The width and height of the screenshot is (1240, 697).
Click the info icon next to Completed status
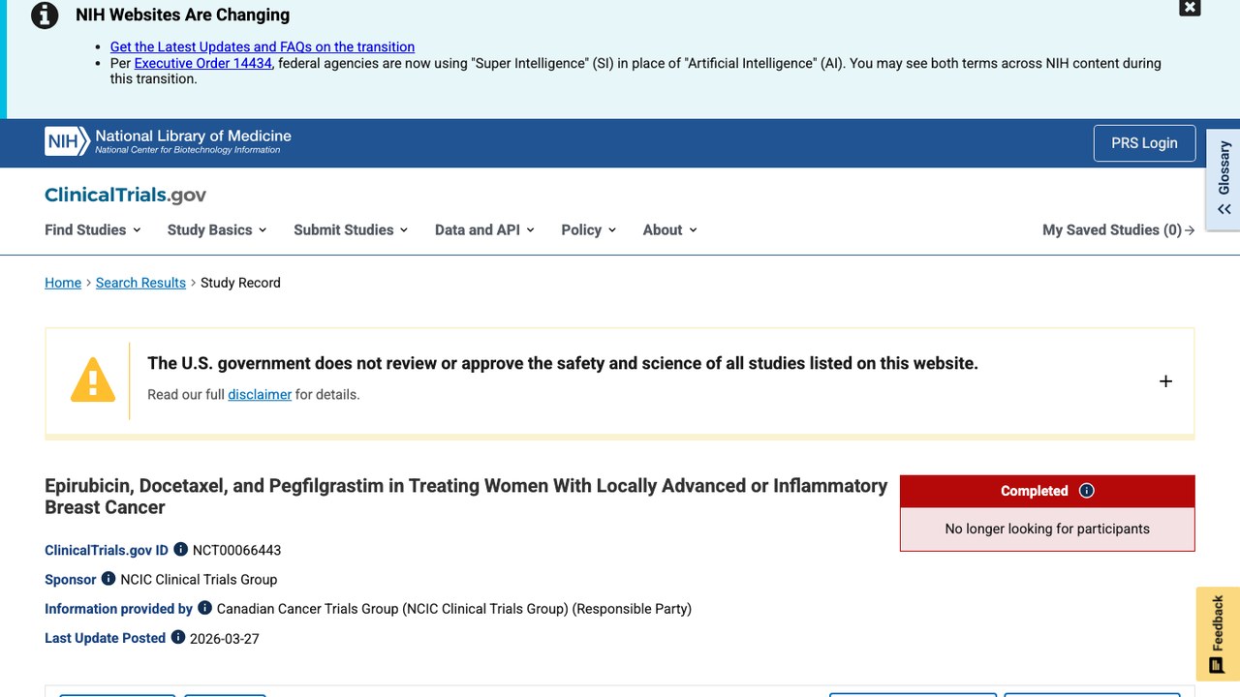(x=1086, y=491)
